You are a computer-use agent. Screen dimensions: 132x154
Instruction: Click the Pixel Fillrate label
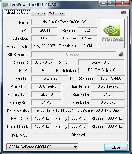click(19, 87)
